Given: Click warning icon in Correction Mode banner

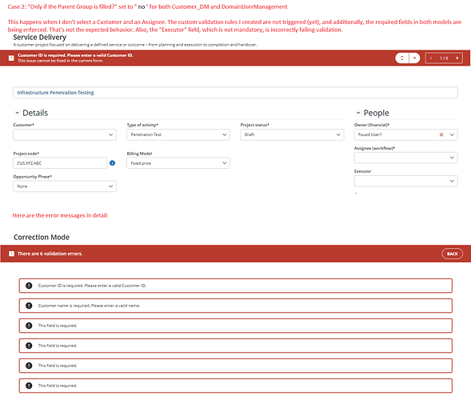Looking at the screenshot, I should point(11,254).
